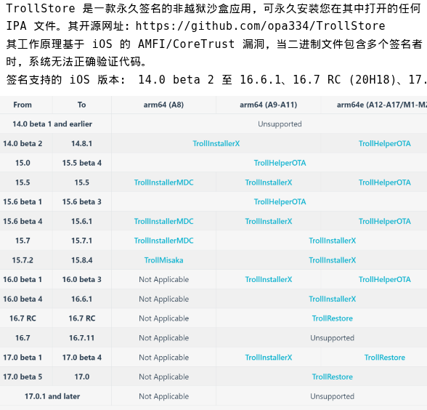
Task: Open TrollInstallerMDC link in the 15.5 row
Action: tap(163, 182)
